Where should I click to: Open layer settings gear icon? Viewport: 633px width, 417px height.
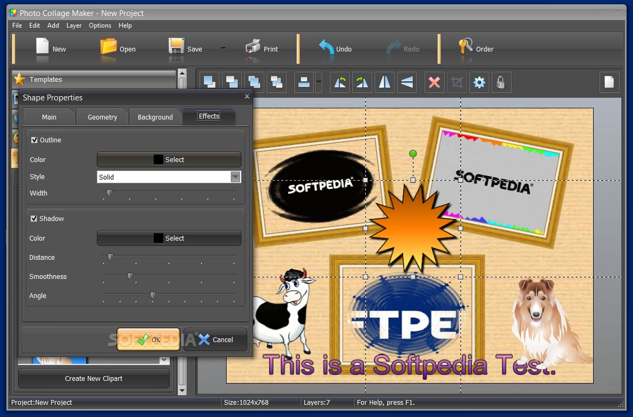(x=479, y=82)
